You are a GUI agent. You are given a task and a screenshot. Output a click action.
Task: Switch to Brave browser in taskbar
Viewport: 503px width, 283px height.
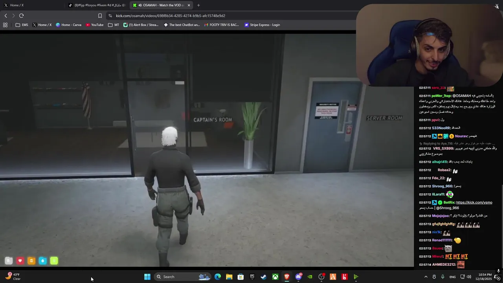287,277
